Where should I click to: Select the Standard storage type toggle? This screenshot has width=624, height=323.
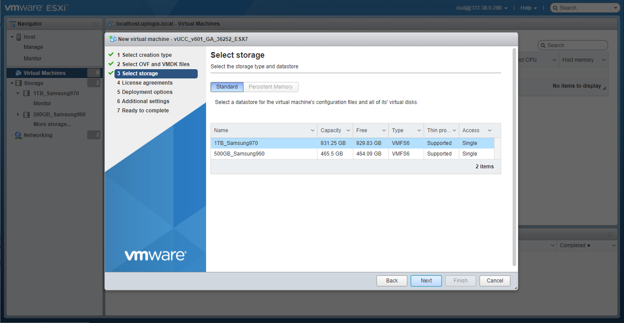point(227,87)
